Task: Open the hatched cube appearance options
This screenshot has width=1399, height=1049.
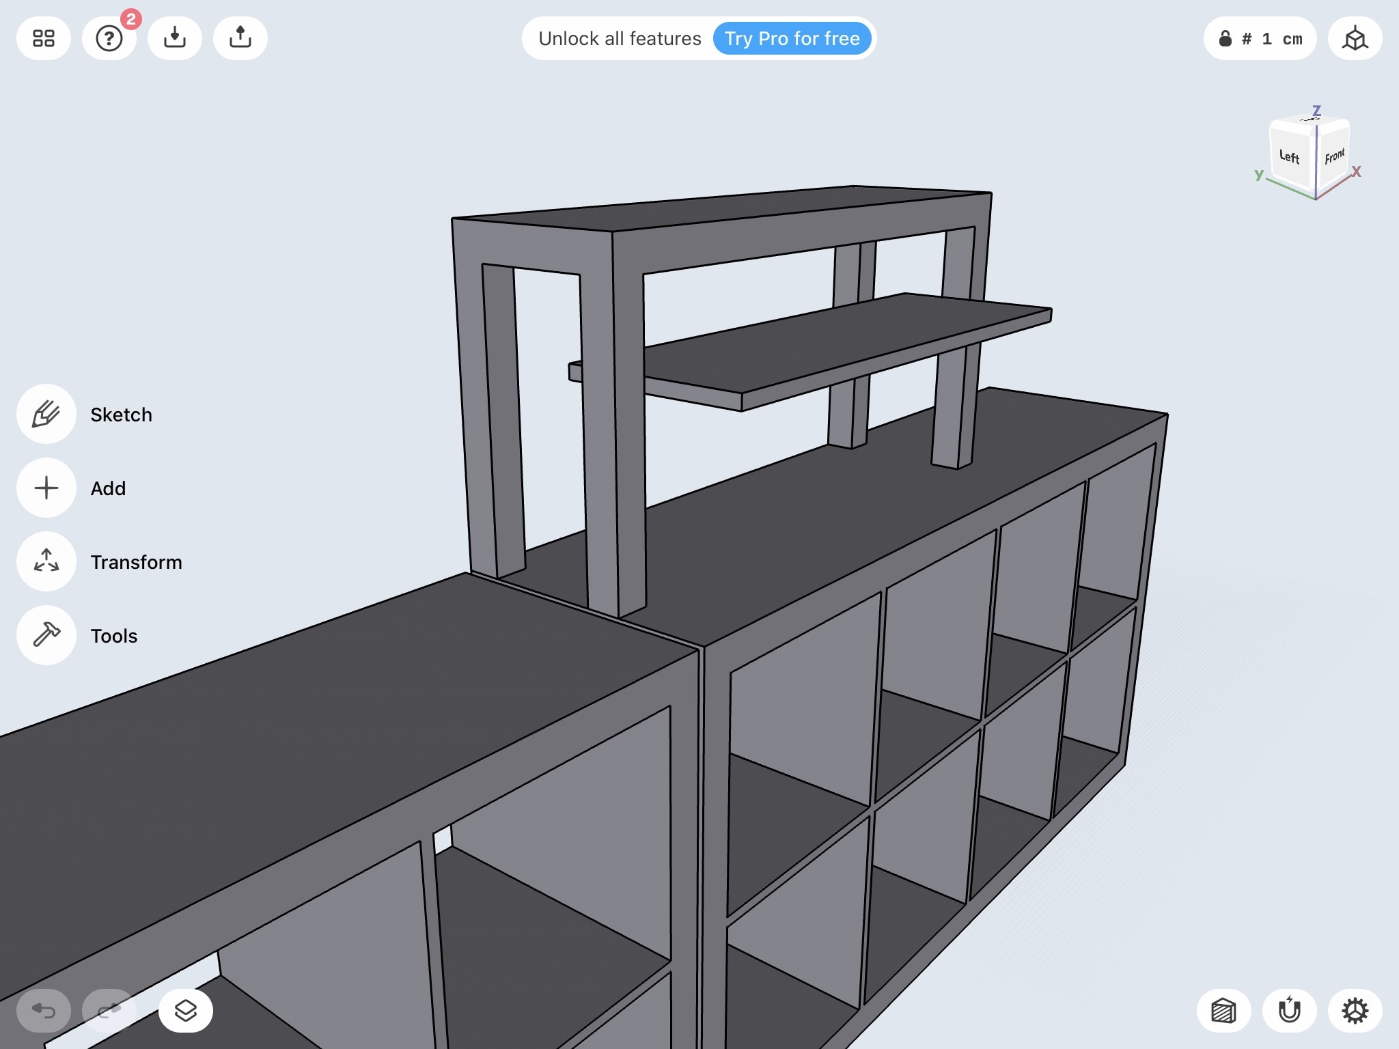Action: tap(1224, 1010)
